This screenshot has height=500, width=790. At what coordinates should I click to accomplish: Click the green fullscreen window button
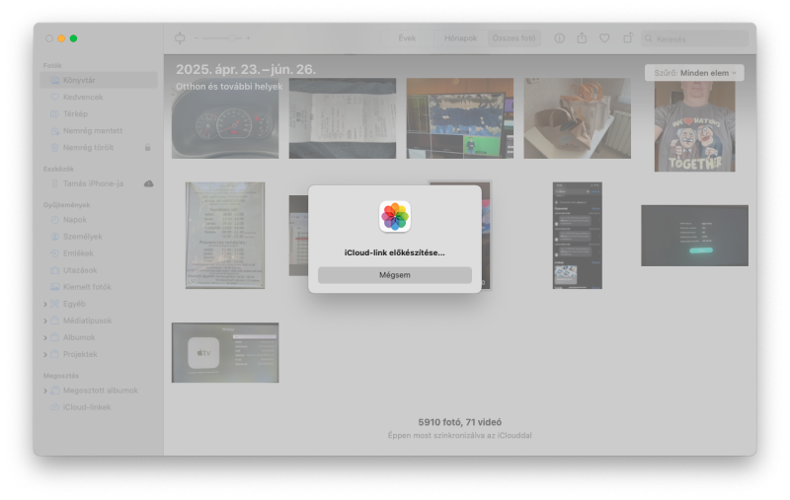tap(73, 38)
